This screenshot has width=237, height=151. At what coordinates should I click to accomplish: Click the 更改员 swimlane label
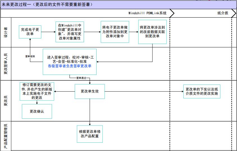(6, 101)
